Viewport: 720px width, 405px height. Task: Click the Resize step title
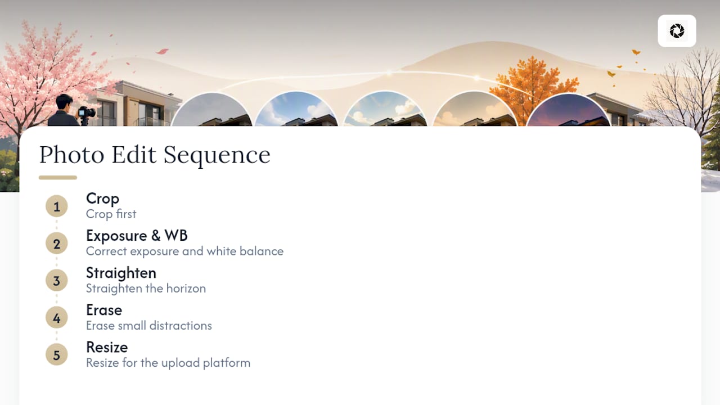click(107, 347)
